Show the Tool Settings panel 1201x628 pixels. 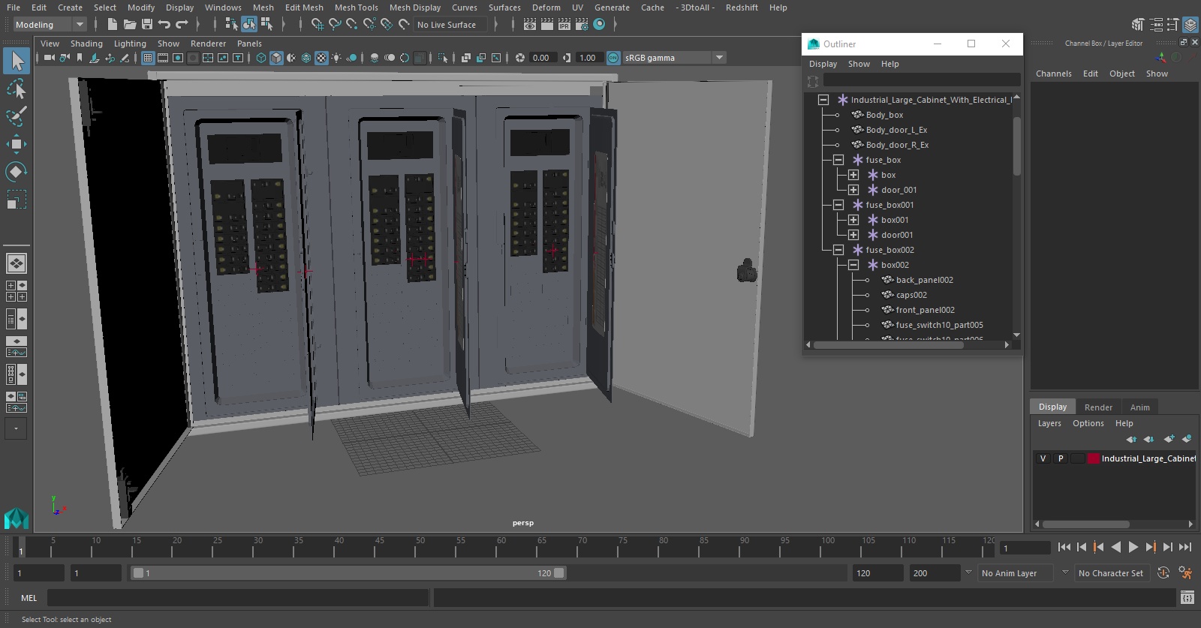(1173, 25)
